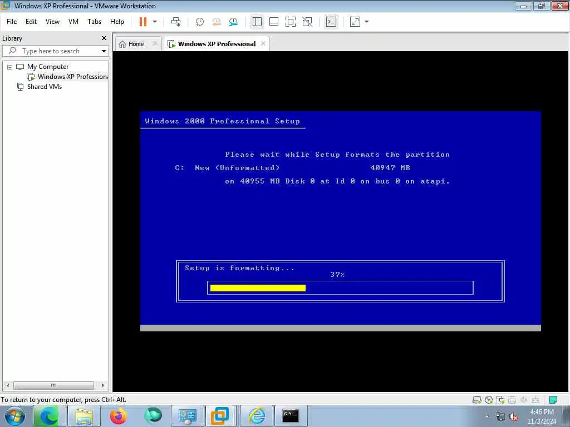This screenshot has height=427, width=570.
Task: Toggle the console view button
Action: [331, 22]
